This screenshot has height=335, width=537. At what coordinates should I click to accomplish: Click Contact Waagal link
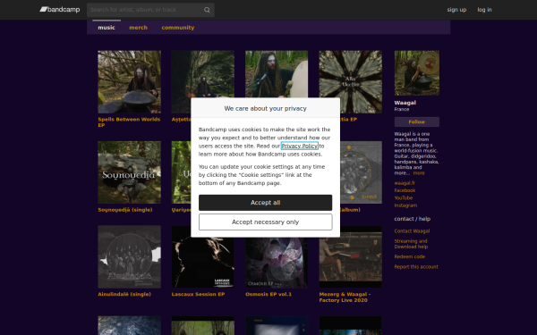click(412, 231)
